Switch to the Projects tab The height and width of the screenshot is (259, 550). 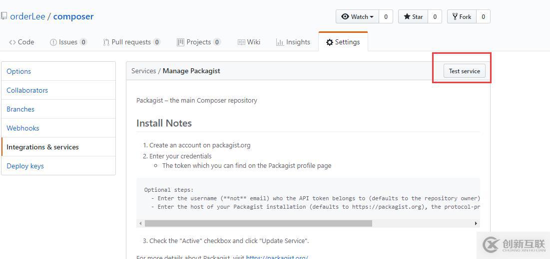click(x=199, y=42)
